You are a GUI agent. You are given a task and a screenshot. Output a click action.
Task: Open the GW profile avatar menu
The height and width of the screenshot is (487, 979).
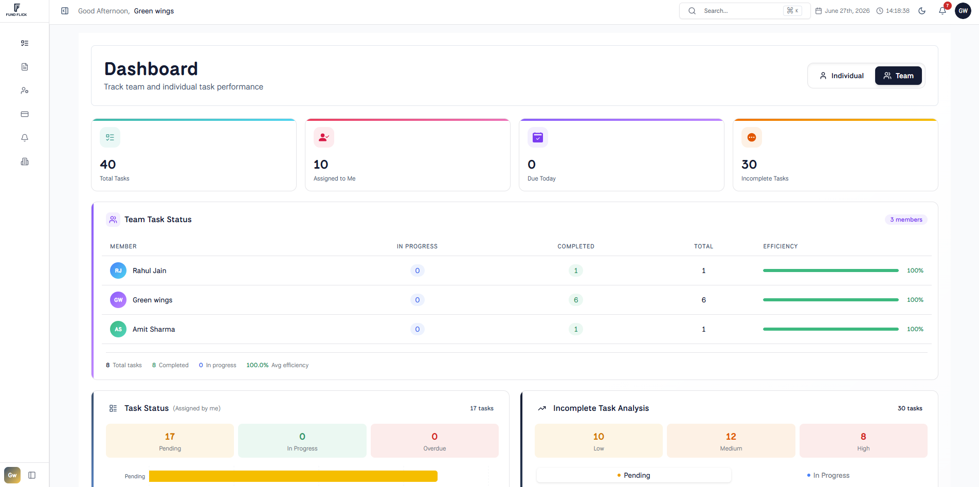[963, 11]
